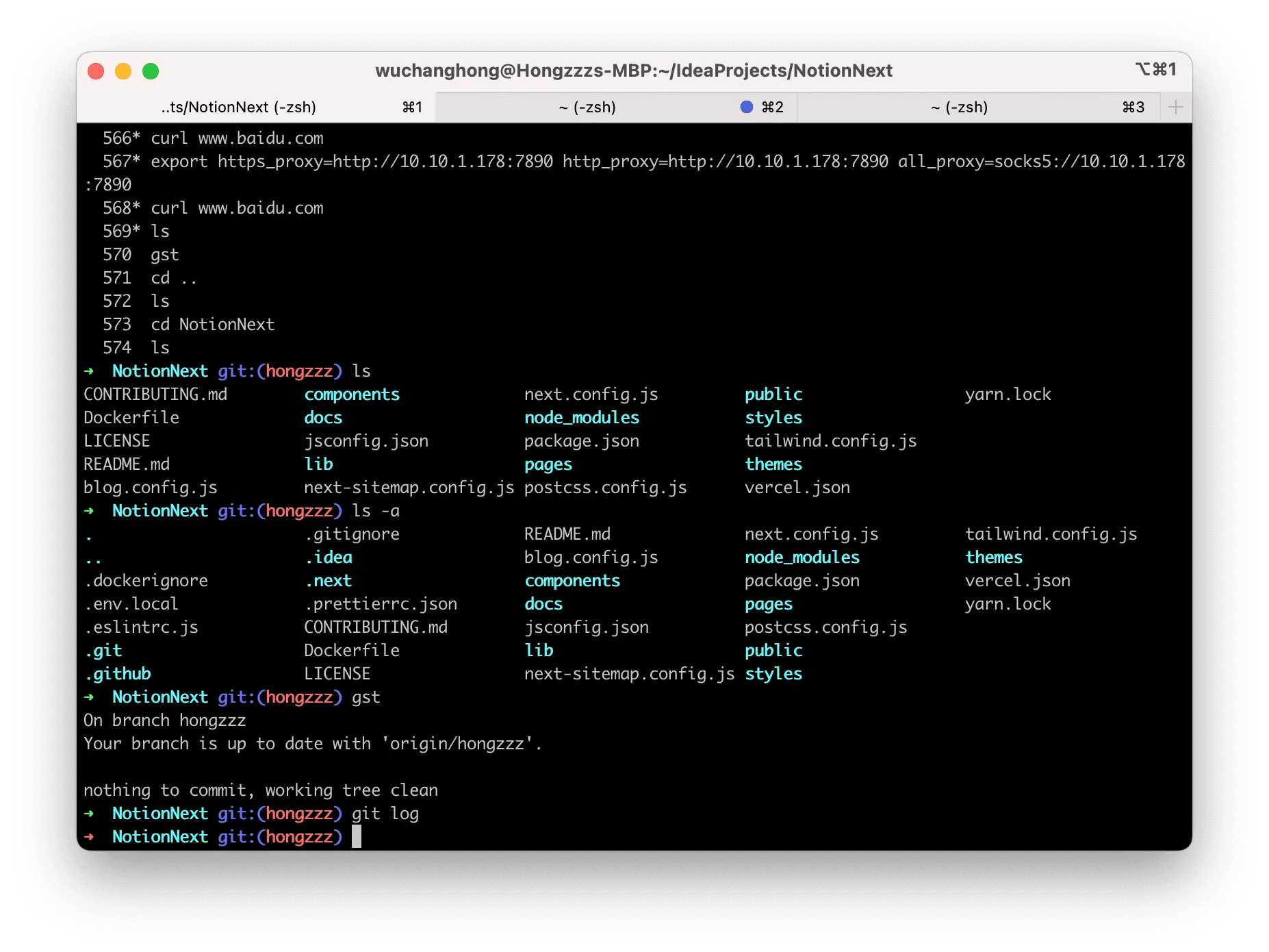Click the 'nothing to commit, working tree clean' message
The image size is (1269, 952).
point(261,790)
